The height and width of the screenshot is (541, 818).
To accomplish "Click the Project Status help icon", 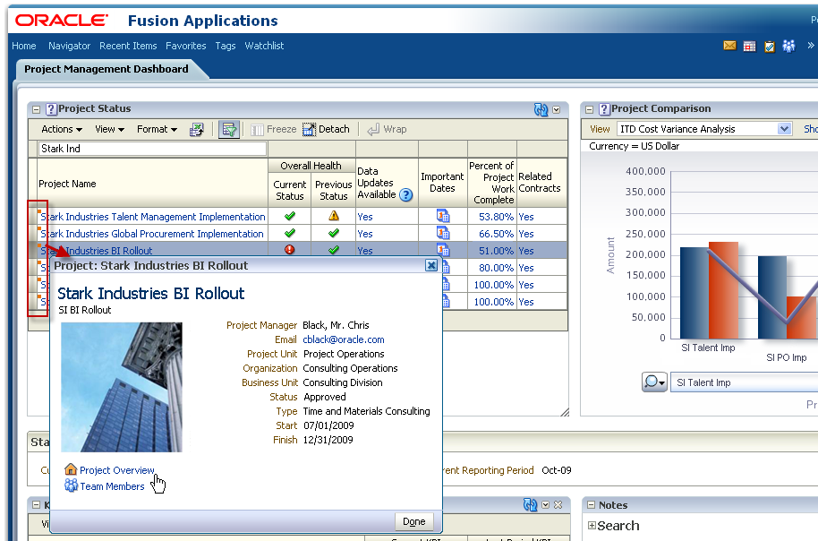I will pos(51,109).
